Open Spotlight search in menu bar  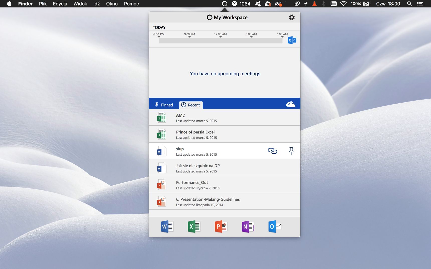(x=409, y=4)
